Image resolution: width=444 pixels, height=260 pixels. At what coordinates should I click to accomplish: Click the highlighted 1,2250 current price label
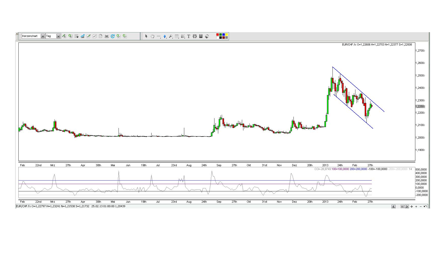[x=420, y=107]
